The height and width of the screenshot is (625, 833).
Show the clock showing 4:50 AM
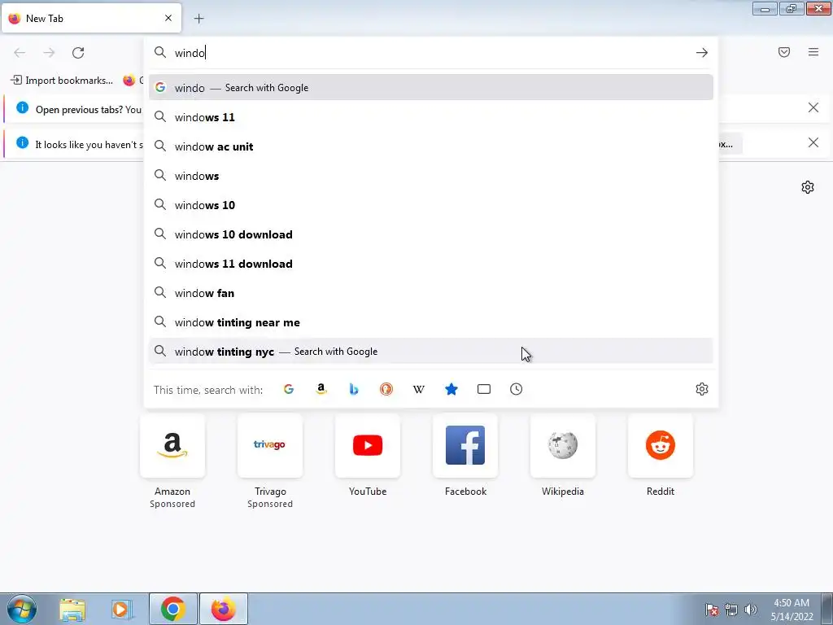(x=792, y=610)
